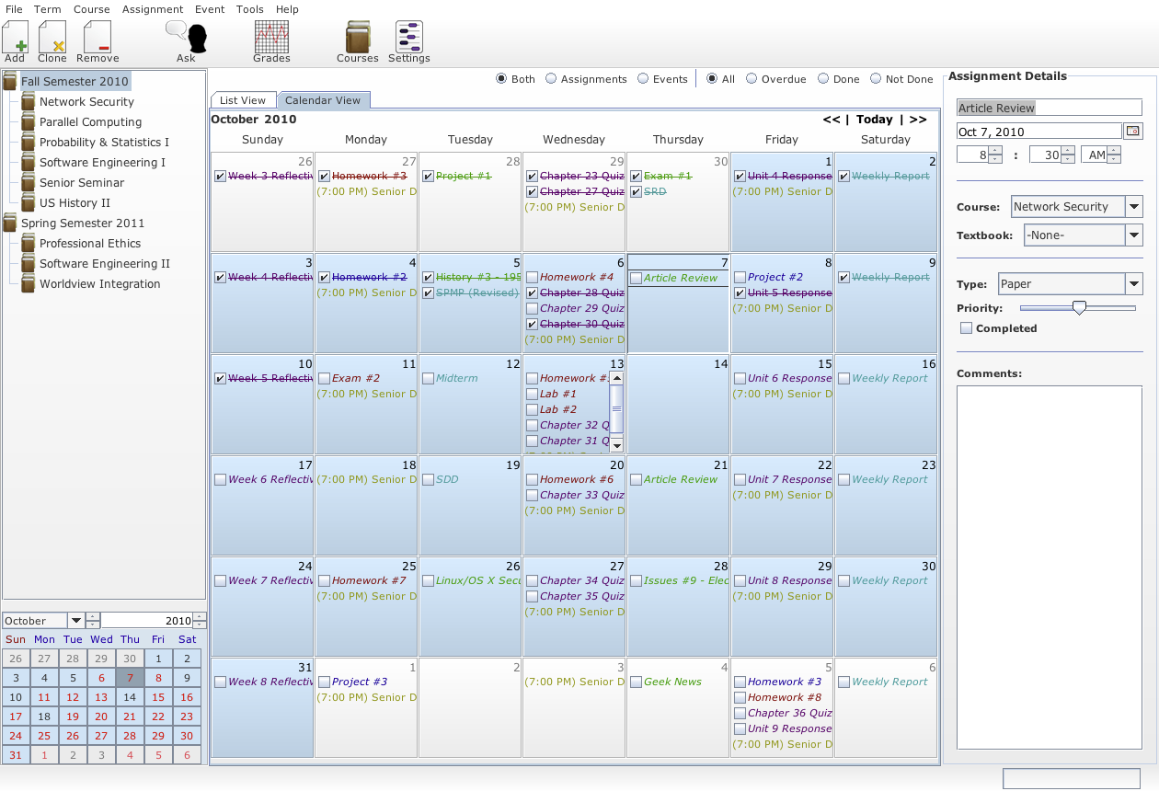Switch to the List View tab
Screen dimensions: 1159x791
point(243,100)
